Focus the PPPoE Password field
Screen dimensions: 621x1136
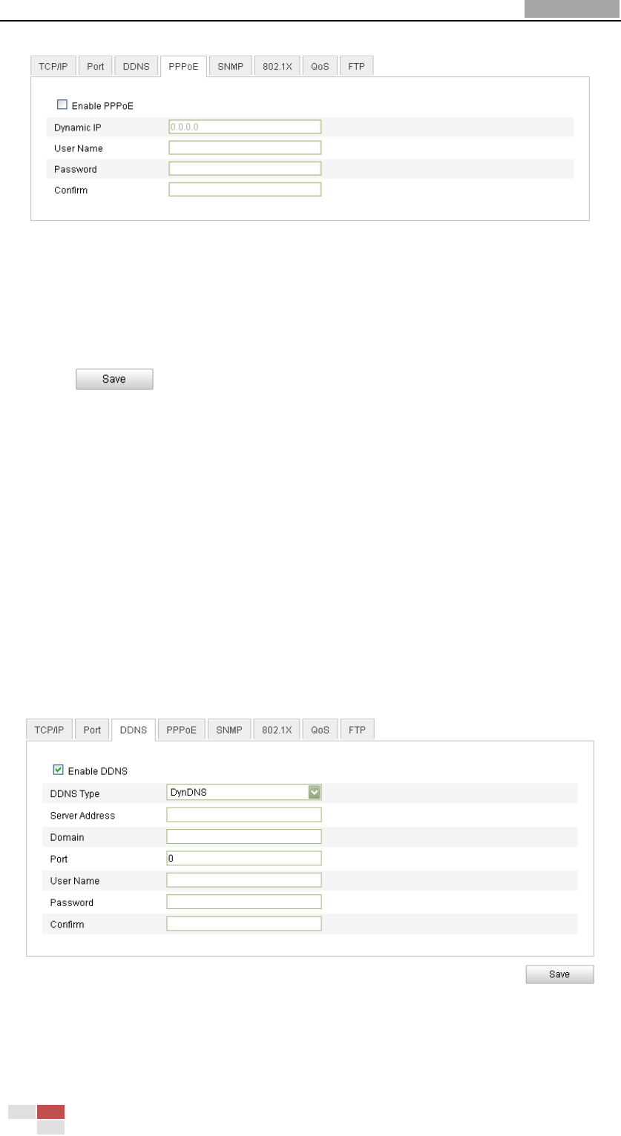[245, 168]
